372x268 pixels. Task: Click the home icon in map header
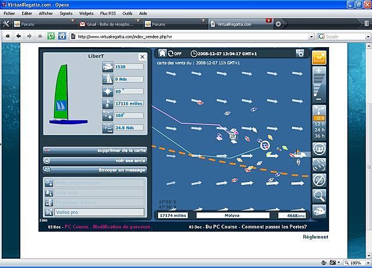coord(162,53)
